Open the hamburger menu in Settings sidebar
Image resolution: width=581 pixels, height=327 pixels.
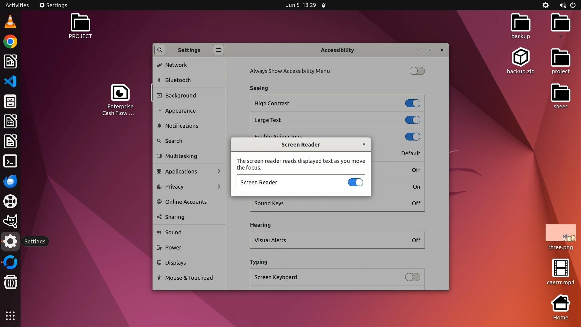[218, 50]
